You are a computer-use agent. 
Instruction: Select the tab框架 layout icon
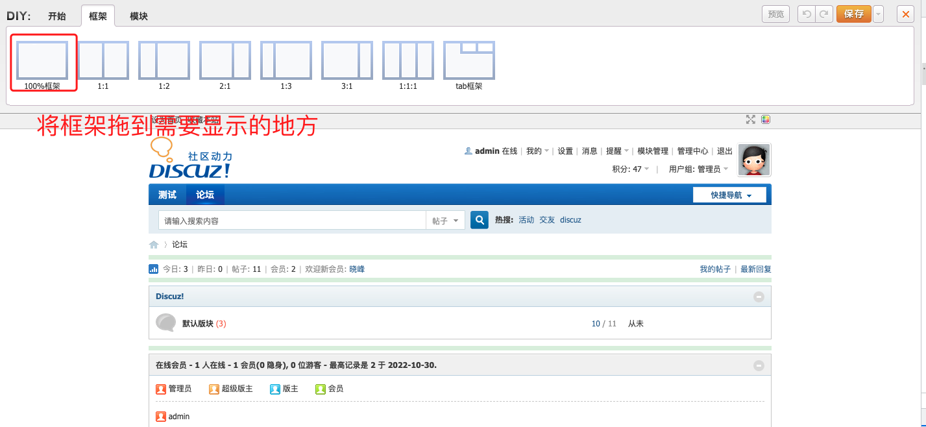[469, 60]
